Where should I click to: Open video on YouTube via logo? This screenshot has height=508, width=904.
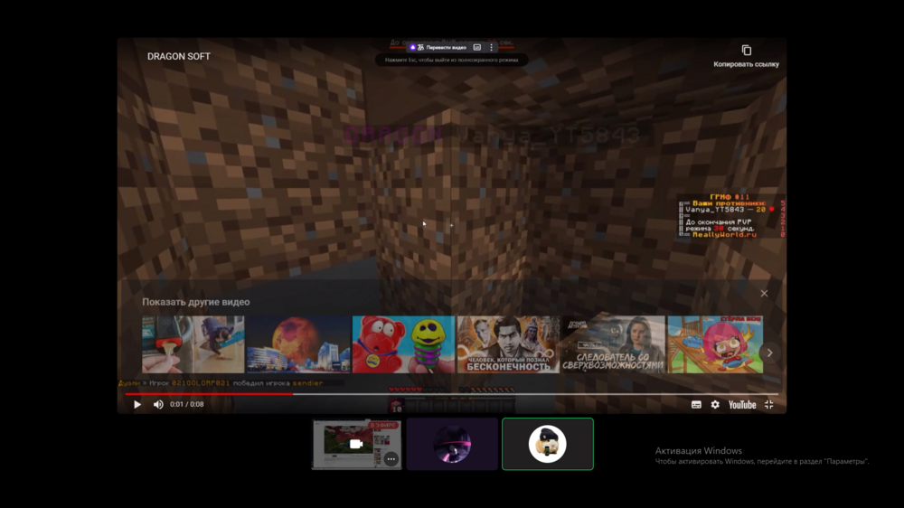pos(742,405)
